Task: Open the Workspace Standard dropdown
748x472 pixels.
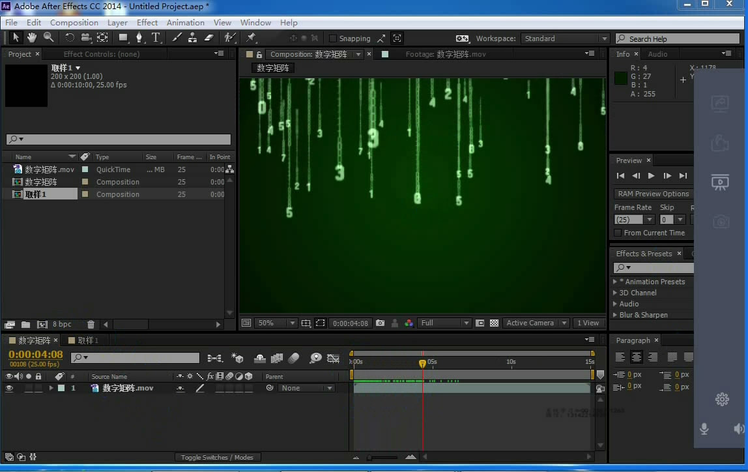Action: click(x=566, y=38)
